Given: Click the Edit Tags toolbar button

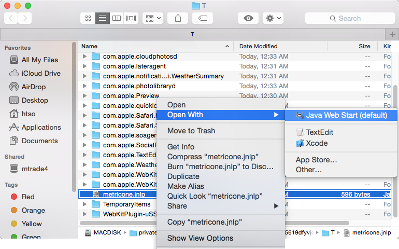Looking at the screenshot, I should click(x=203, y=18).
